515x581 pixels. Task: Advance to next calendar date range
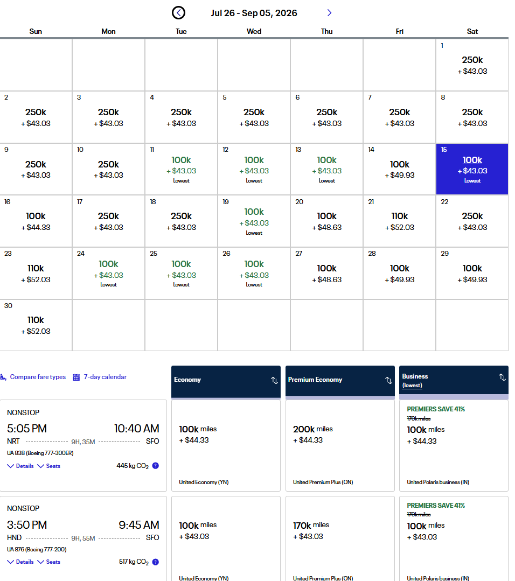click(329, 13)
